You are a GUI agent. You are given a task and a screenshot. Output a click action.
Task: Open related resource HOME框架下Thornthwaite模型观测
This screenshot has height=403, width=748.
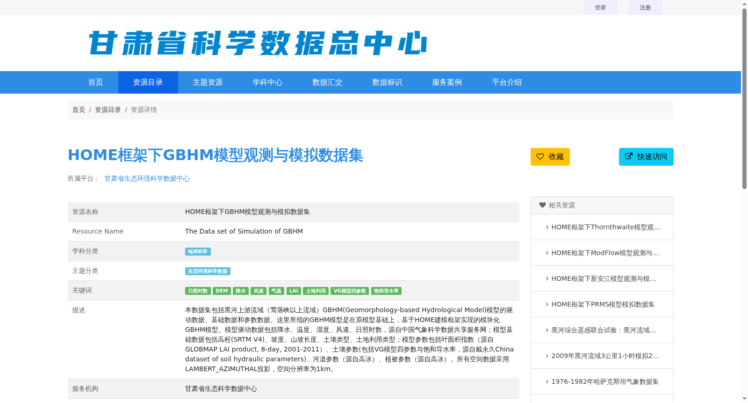[x=606, y=227]
